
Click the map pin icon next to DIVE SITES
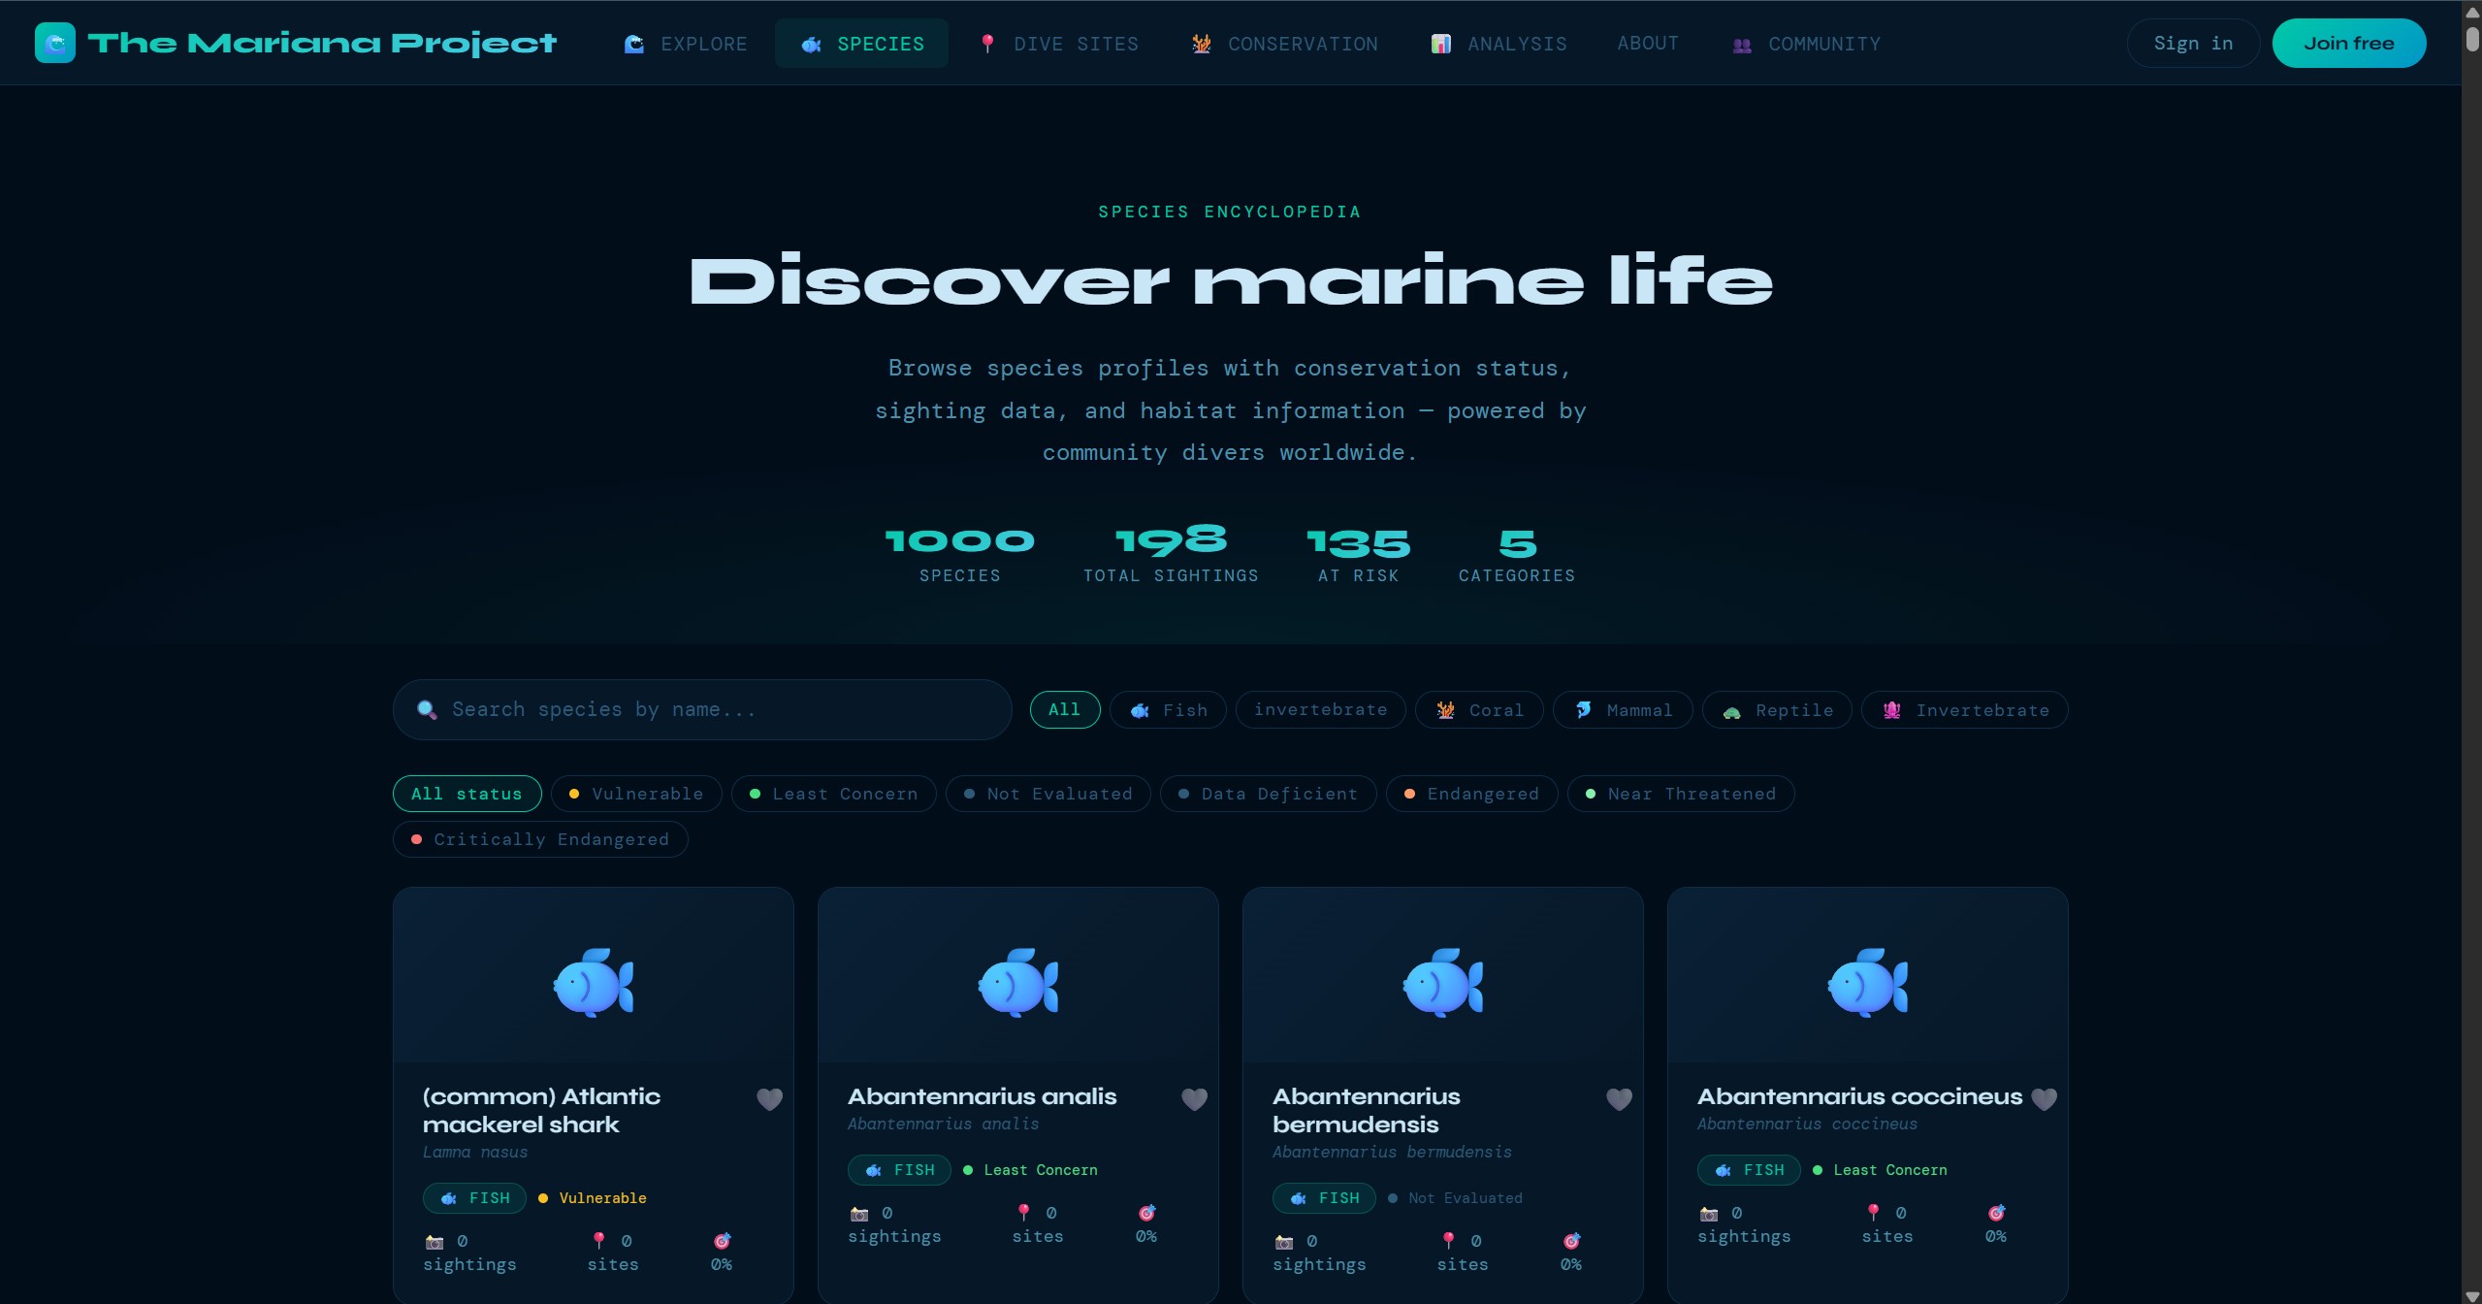pyautogui.click(x=987, y=44)
